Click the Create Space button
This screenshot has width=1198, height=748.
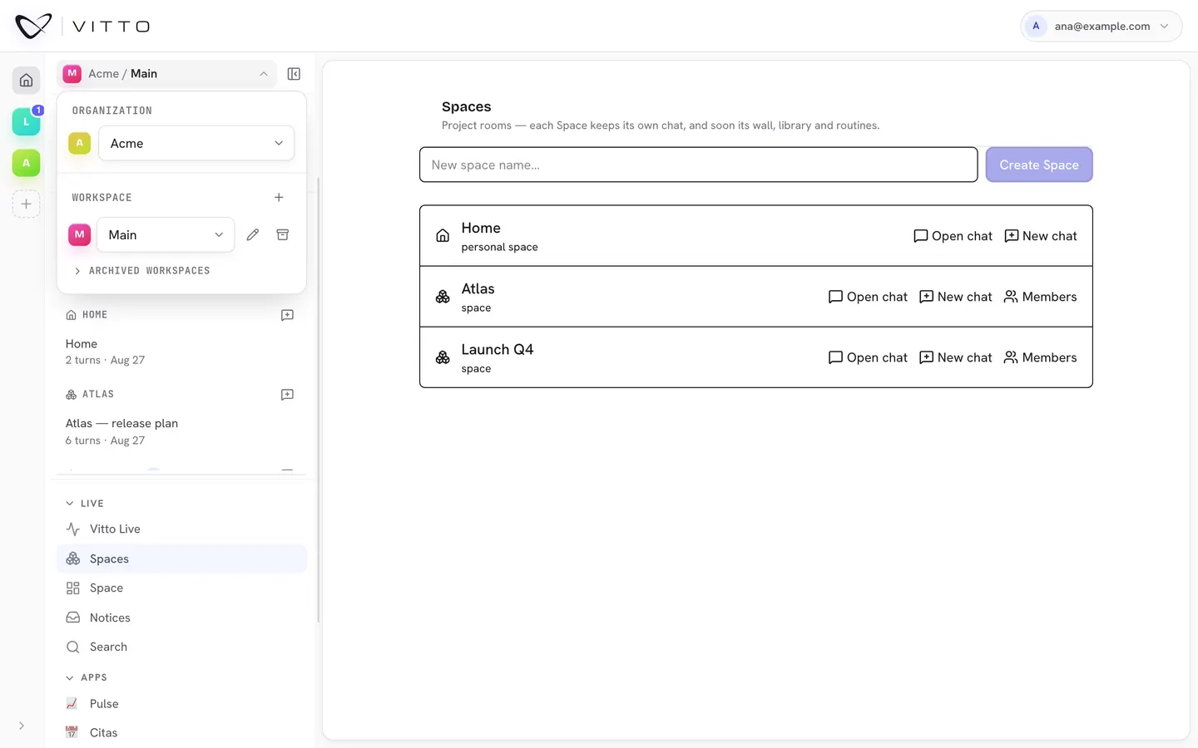point(1039,165)
